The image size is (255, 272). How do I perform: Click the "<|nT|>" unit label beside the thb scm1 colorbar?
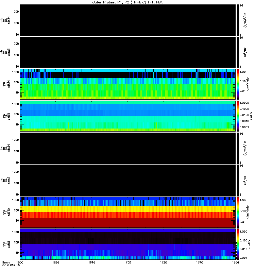pos(251,116)
